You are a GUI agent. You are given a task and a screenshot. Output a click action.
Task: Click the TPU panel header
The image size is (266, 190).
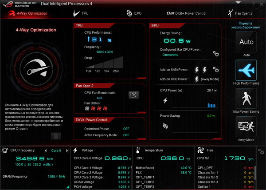(94, 26)
